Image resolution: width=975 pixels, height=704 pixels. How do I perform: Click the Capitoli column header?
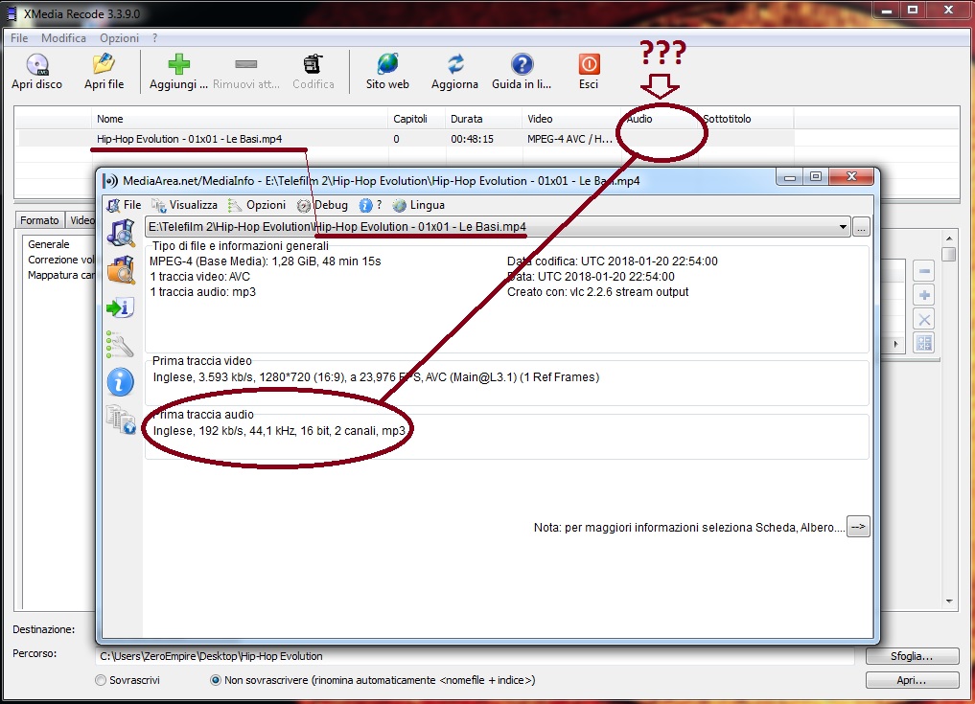pyautogui.click(x=417, y=119)
